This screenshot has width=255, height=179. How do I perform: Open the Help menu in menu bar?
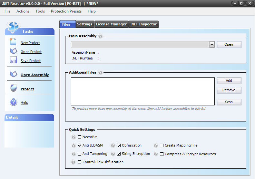coord(92,11)
